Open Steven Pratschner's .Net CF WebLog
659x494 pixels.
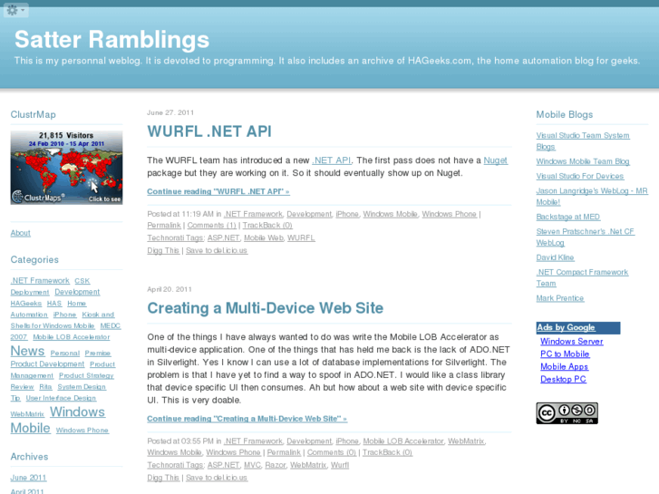pyautogui.click(x=585, y=237)
